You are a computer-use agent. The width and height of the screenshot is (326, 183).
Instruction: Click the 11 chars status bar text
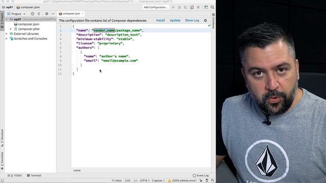click(117, 180)
